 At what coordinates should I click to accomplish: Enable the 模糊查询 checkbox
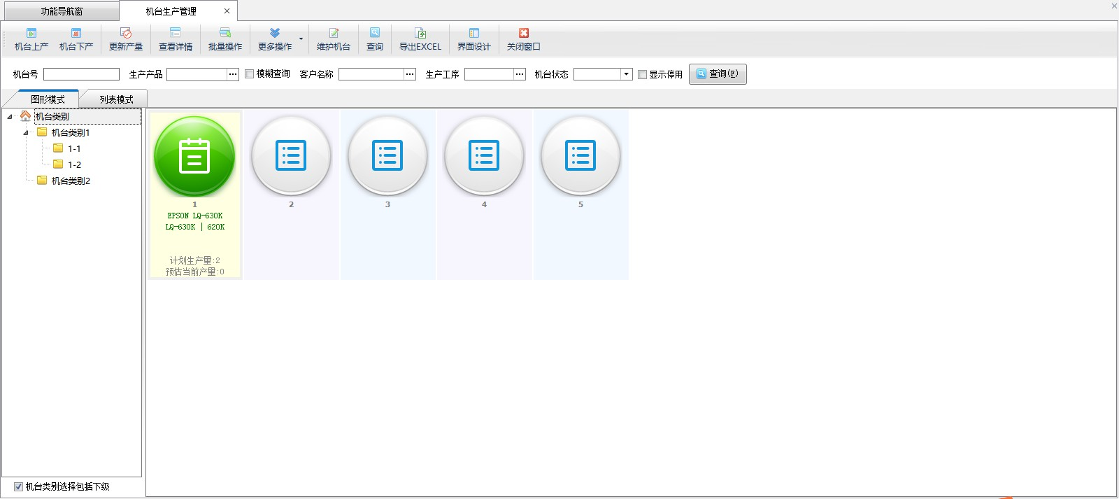[x=249, y=74]
